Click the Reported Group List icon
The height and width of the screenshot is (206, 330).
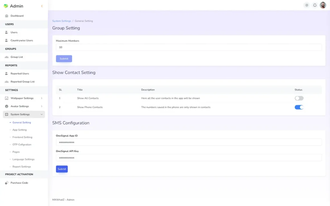[6, 81]
